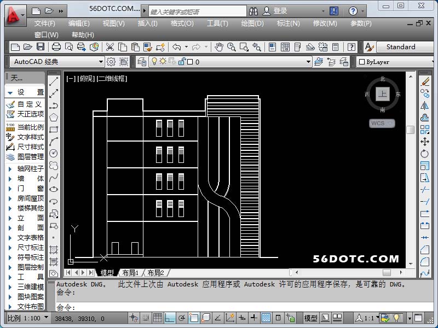The width and height of the screenshot is (438, 328).
Task: Switch to the 布局1 tab
Action: [x=130, y=272]
